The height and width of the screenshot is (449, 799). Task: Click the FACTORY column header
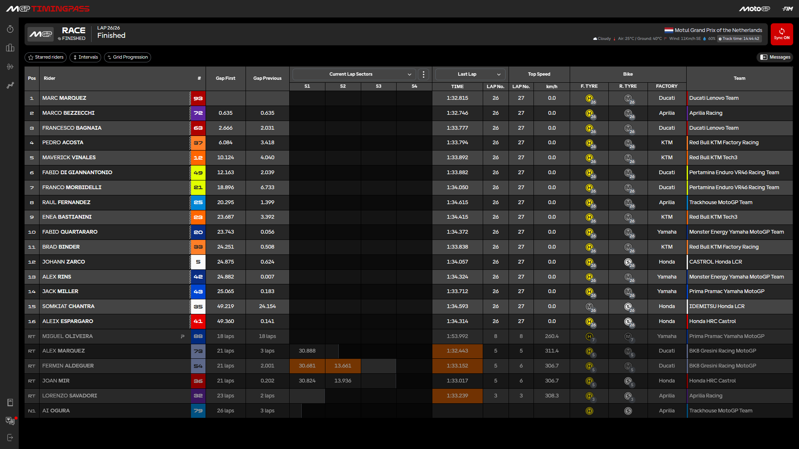(x=667, y=86)
